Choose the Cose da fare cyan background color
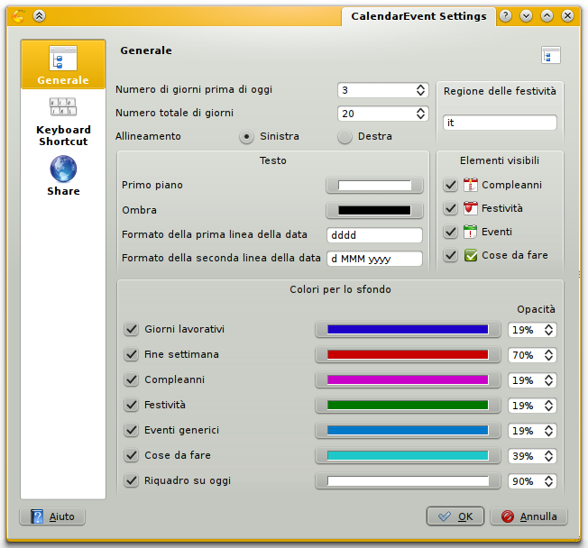The height and width of the screenshot is (548, 588). (x=408, y=456)
